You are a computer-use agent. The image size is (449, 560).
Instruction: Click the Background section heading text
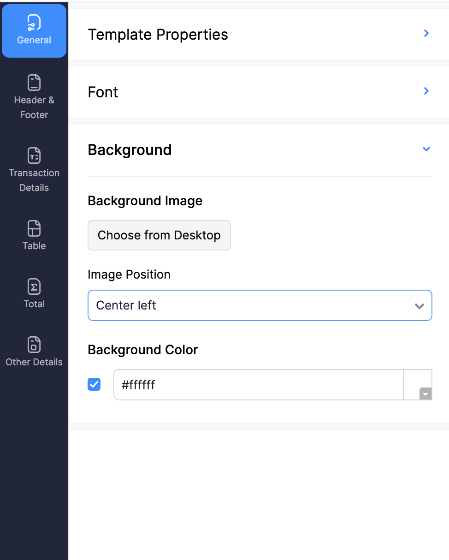(130, 150)
